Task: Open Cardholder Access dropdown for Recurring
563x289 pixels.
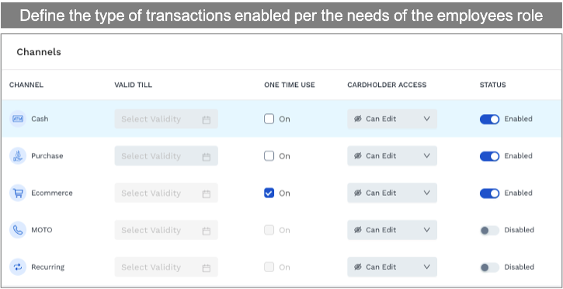Action: [392, 267]
